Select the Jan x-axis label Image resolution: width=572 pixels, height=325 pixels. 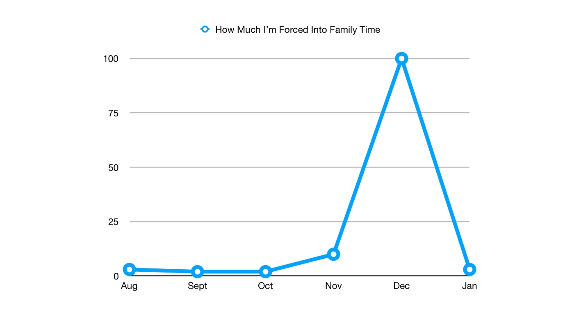(x=469, y=286)
